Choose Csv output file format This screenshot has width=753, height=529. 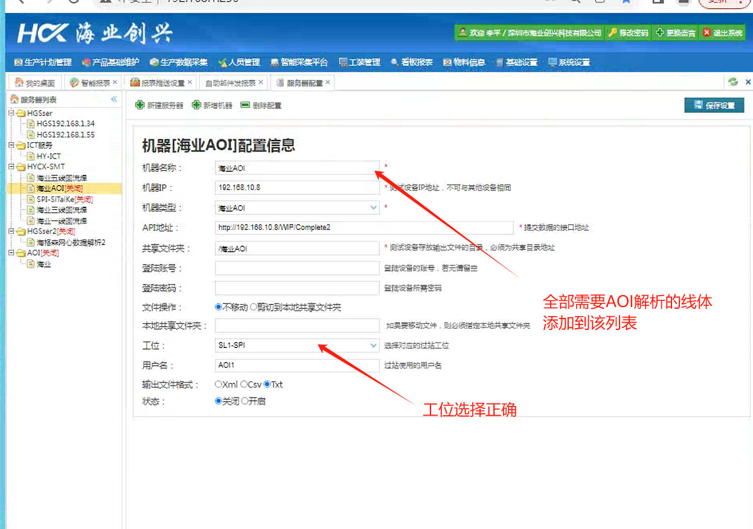[x=244, y=384]
